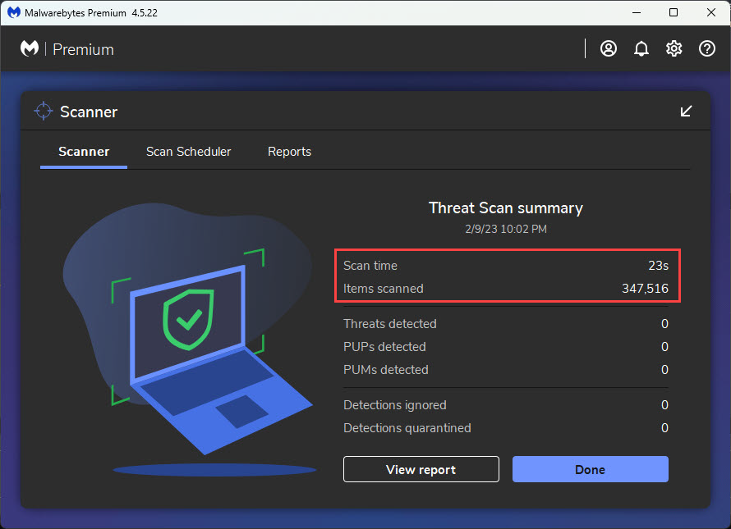Close the Malwarebytes window

click(x=711, y=12)
